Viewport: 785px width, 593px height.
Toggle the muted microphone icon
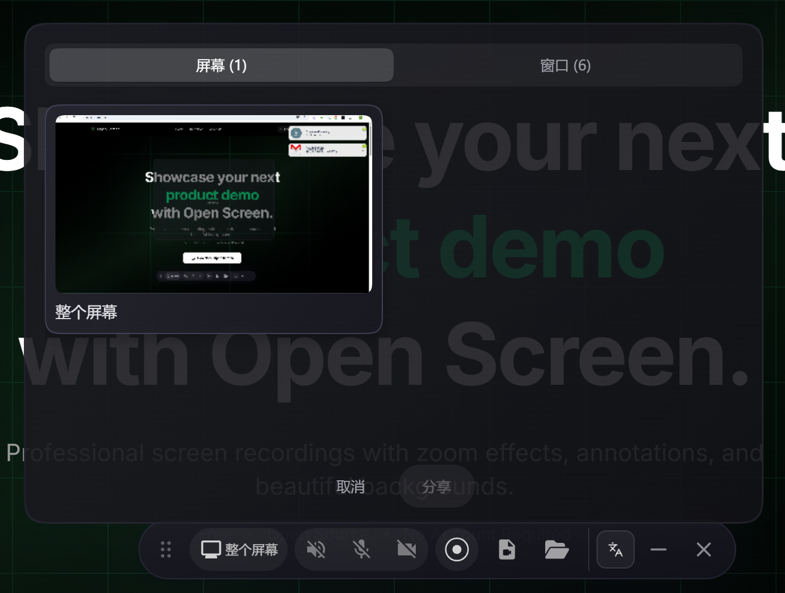[x=361, y=549]
